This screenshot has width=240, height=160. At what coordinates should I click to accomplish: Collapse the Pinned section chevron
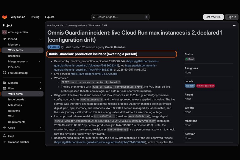pos(40,39)
